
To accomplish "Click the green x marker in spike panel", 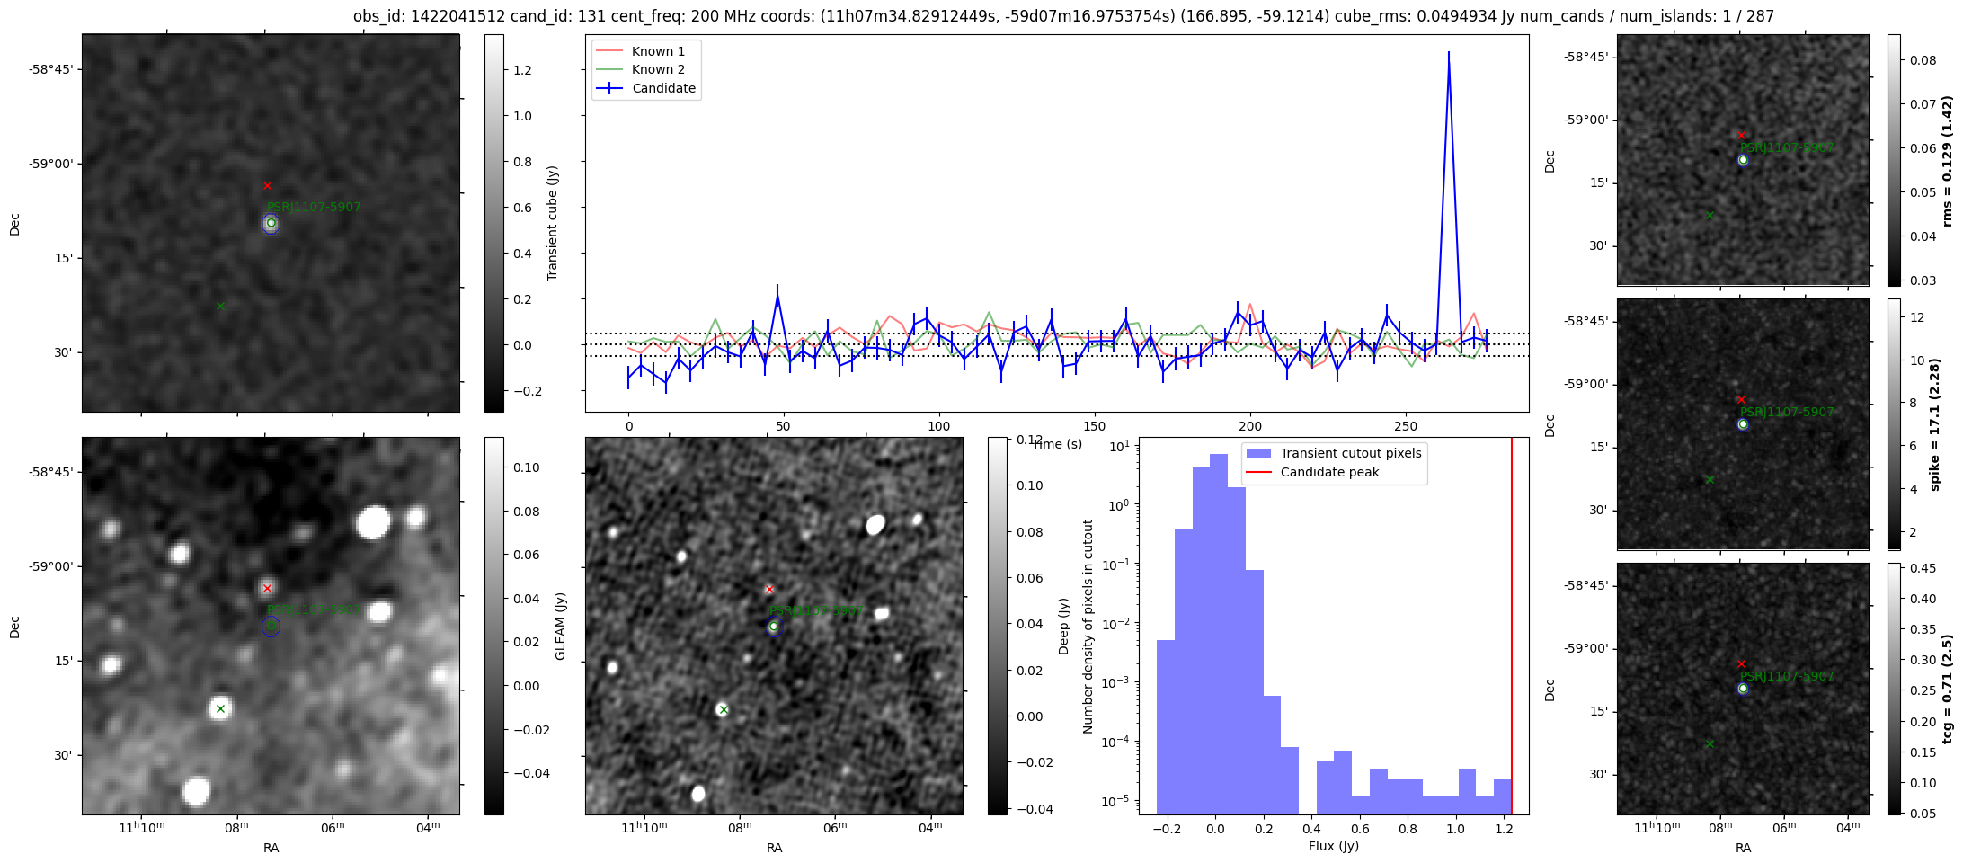I will 1710,480.
